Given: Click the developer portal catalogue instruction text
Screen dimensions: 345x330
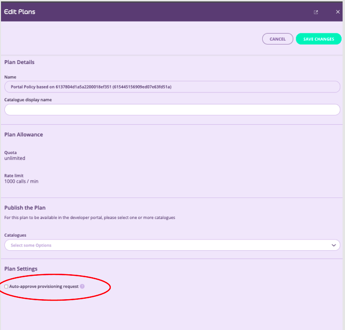Looking at the screenshot, I should pyautogui.click(x=90, y=218).
